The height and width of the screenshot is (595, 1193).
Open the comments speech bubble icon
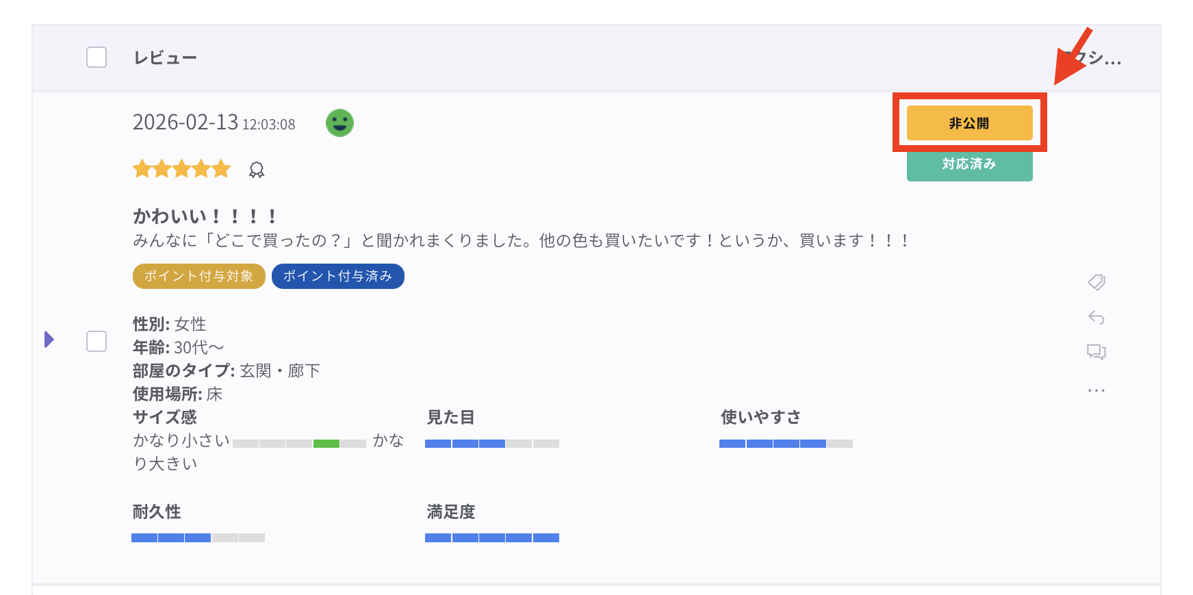pyautogui.click(x=1096, y=352)
